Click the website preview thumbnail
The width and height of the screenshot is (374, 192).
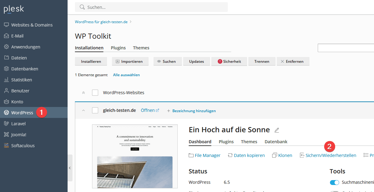pyautogui.click(x=135, y=156)
